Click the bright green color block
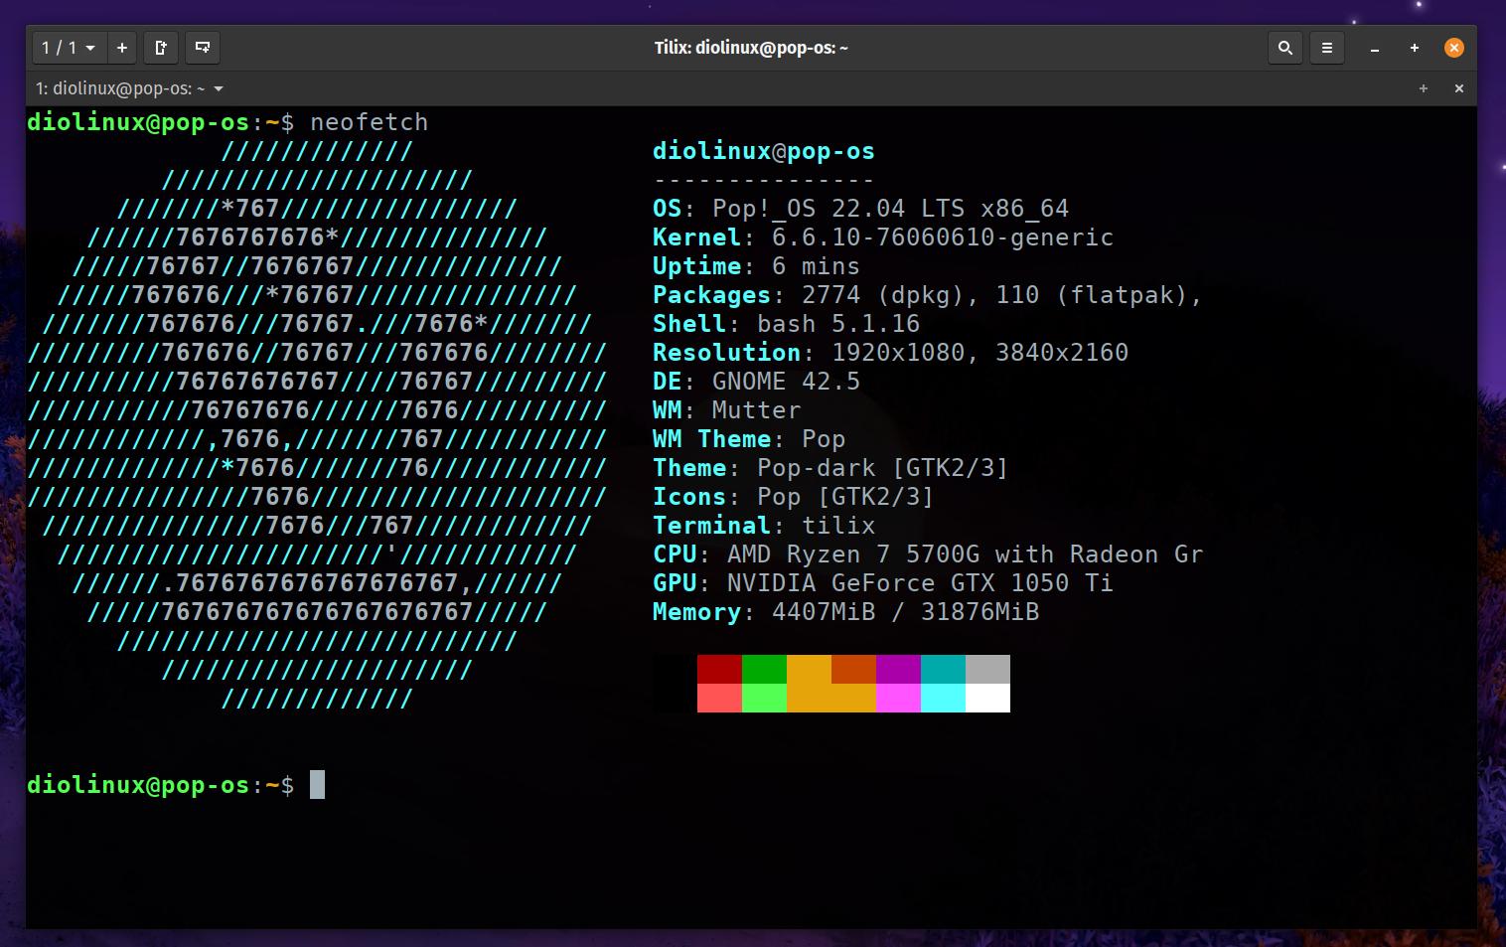 [x=764, y=698]
